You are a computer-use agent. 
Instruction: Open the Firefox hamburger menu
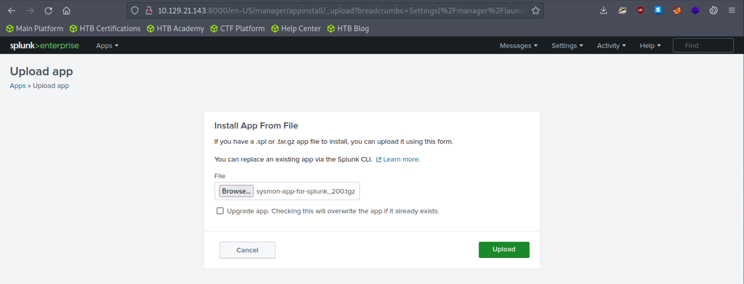click(732, 10)
